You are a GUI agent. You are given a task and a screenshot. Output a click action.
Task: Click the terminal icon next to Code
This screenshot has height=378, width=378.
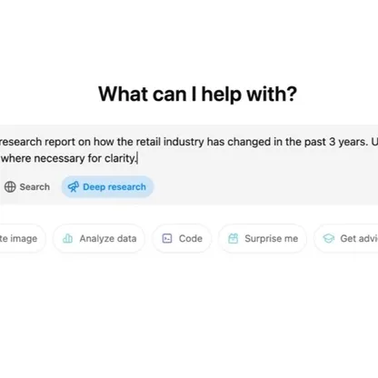tap(167, 239)
